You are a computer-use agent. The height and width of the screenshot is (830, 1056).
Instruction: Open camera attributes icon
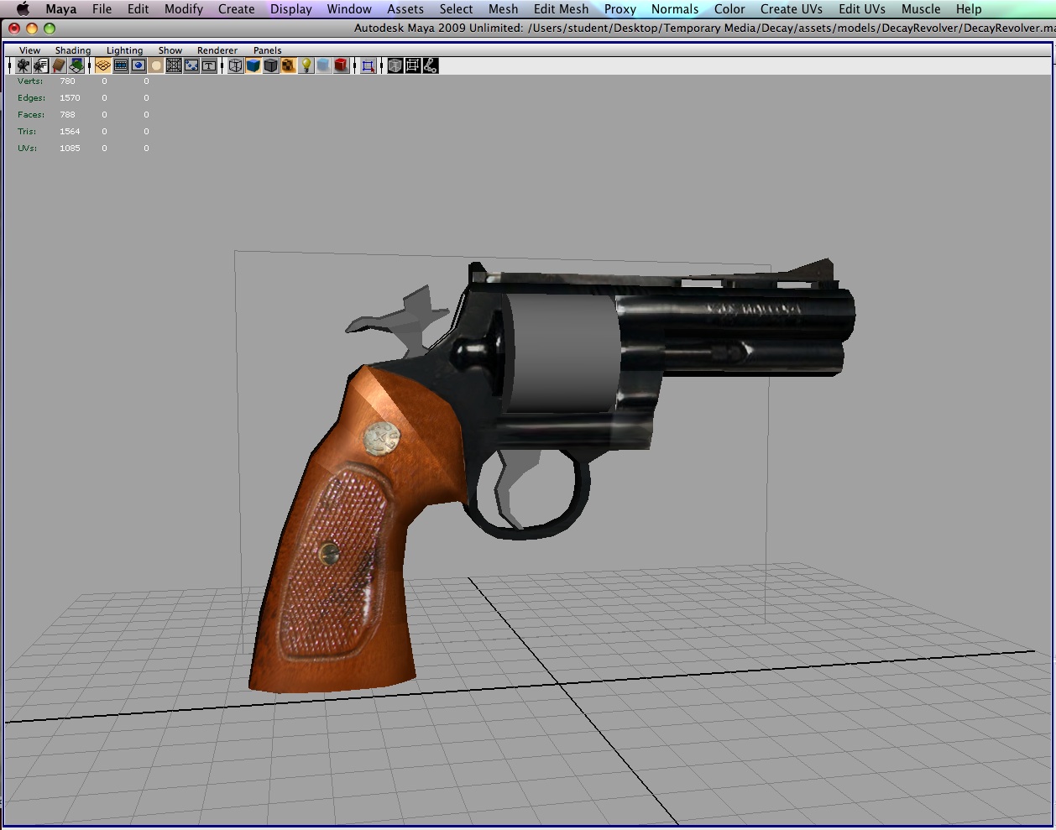[40, 65]
